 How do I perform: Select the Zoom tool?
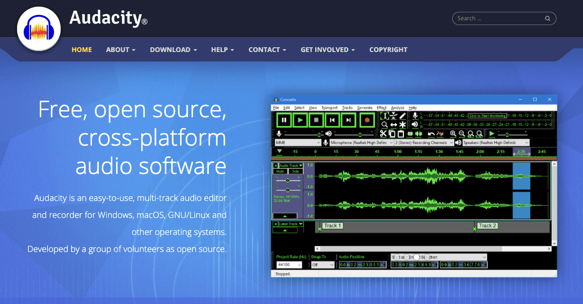[x=384, y=124]
